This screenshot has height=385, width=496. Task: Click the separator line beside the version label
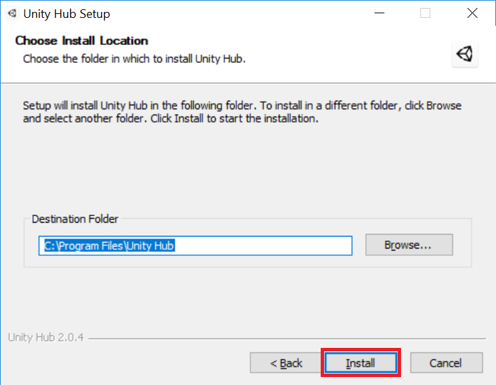pyautogui.click(x=287, y=339)
